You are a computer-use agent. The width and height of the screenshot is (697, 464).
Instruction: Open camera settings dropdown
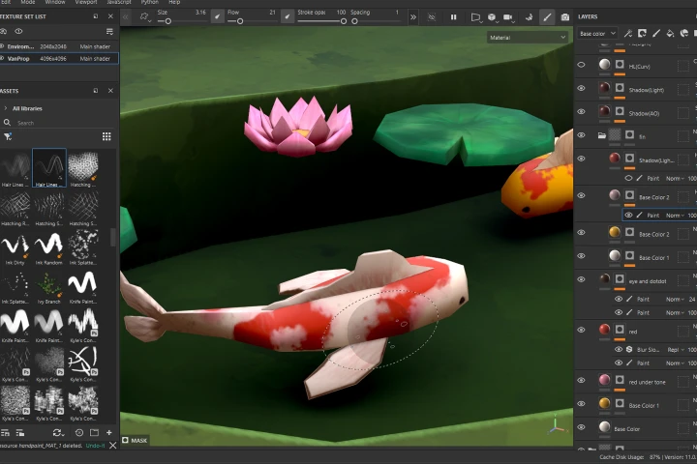(x=508, y=17)
